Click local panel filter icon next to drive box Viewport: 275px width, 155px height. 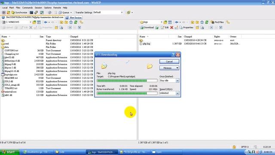[39, 22]
